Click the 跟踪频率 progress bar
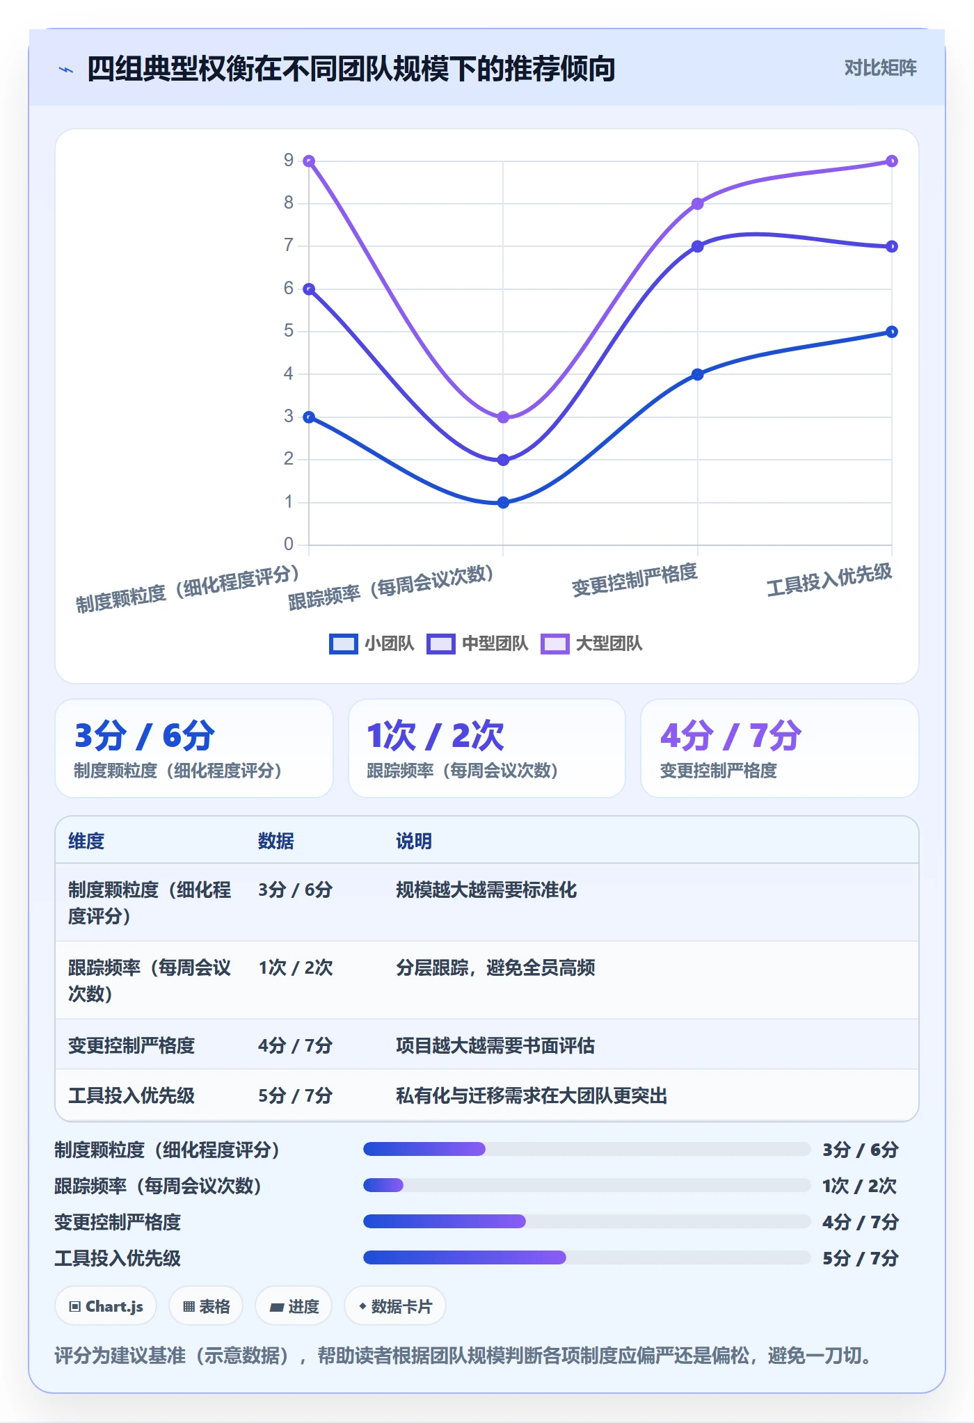This screenshot has height=1423, width=974. pyautogui.click(x=586, y=1185)
